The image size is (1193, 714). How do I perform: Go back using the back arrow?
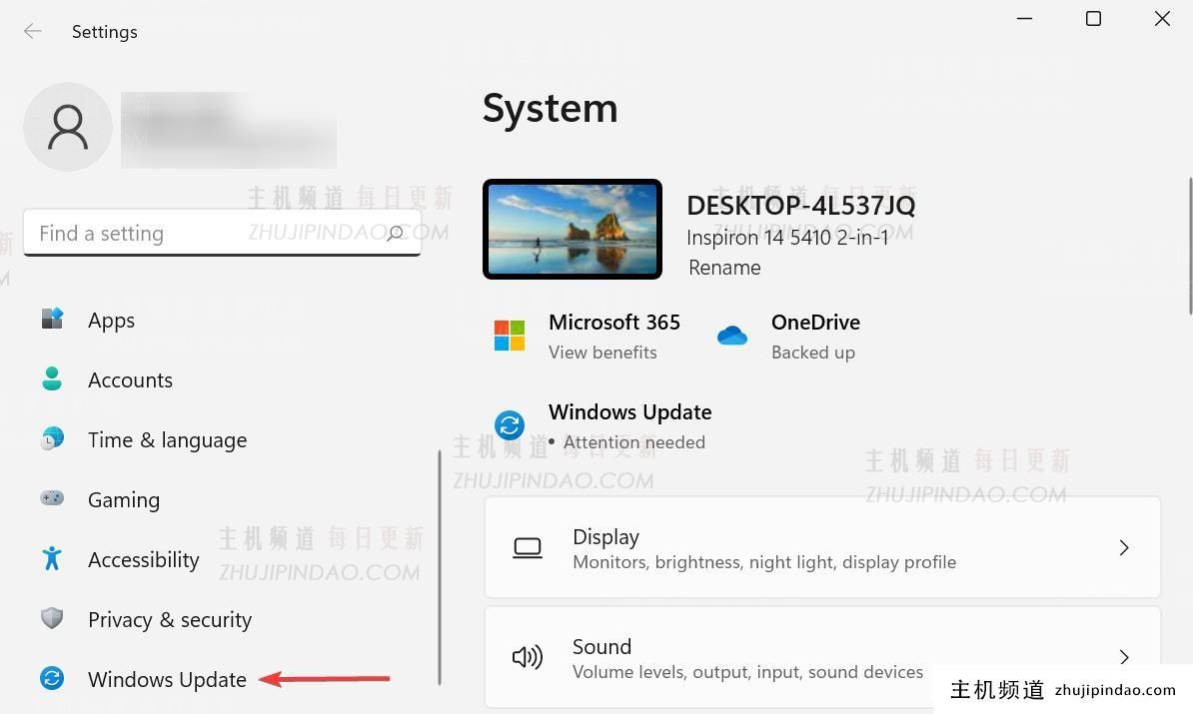[x=33, y=31]
